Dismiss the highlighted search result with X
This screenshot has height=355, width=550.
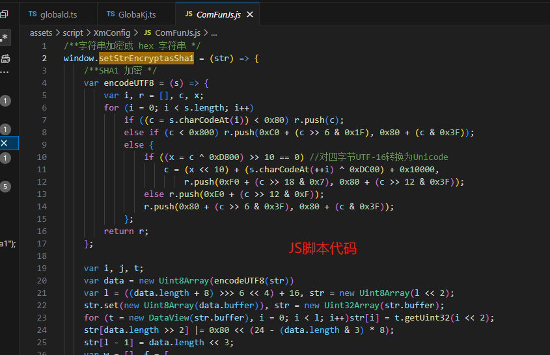click(x=4, y=143)
